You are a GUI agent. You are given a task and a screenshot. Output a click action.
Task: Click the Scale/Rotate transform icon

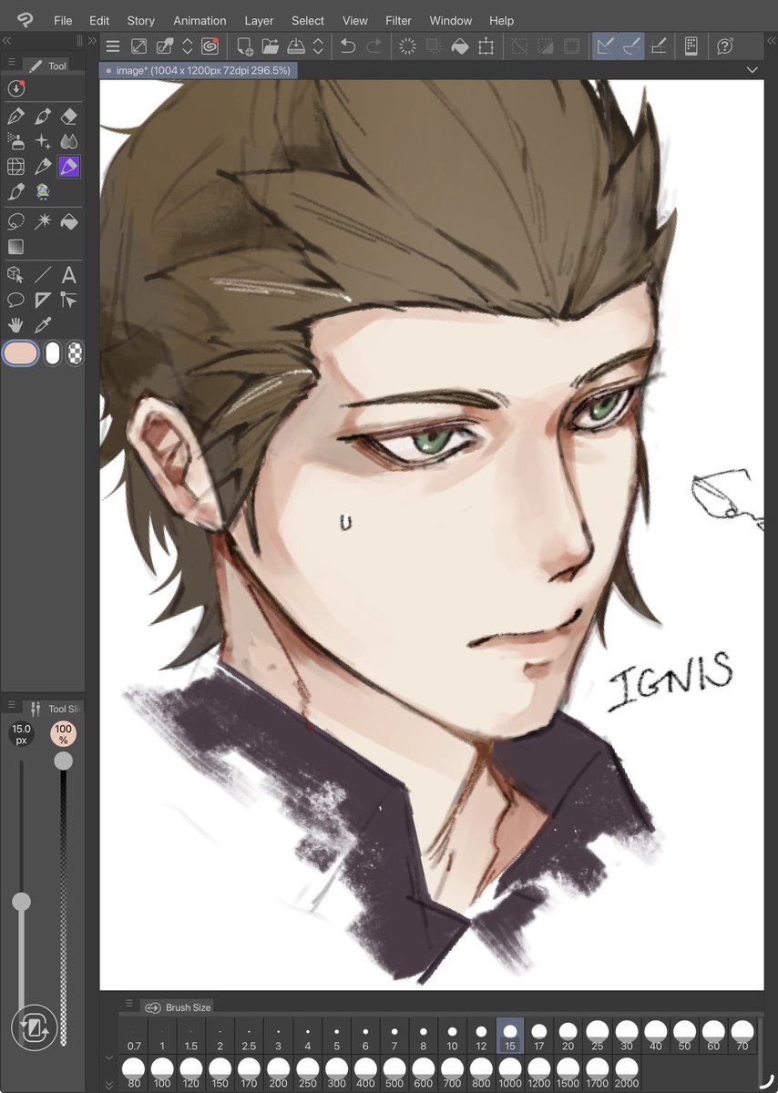click(x=486, y=46)
